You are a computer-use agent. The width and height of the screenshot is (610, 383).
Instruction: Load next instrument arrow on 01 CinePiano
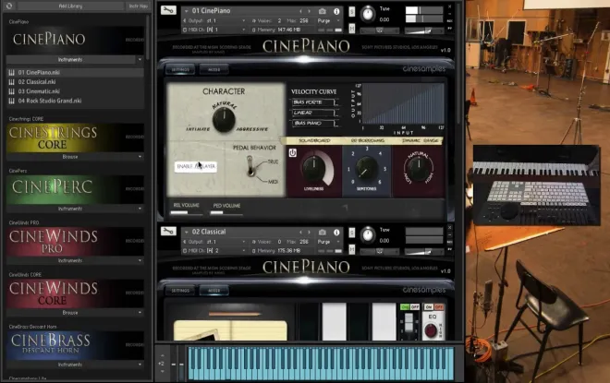(x=310, y=11)
